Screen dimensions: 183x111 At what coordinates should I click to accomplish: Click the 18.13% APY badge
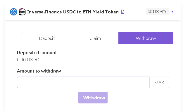[157, 12]
